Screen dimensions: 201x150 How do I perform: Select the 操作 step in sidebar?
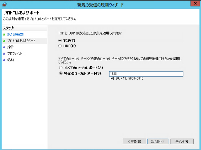[11, 47]
